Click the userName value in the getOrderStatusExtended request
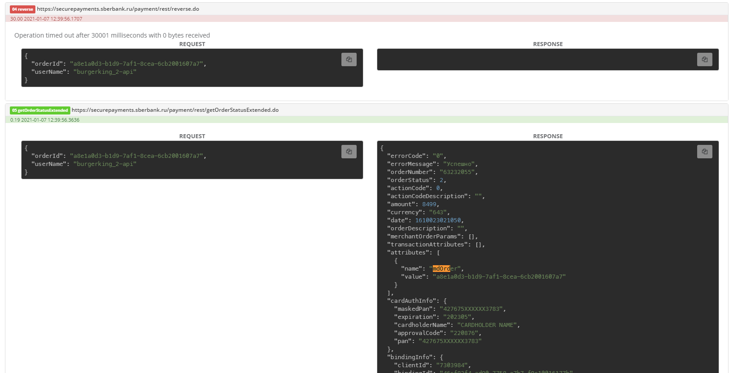This screenshot has height=373, width=733. [105, 164]
